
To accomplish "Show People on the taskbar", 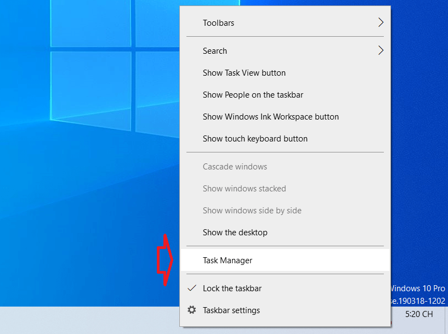I will click(253, 94).
